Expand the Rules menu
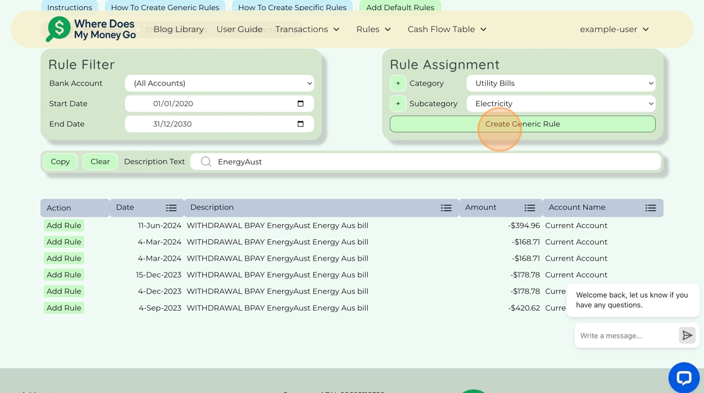Screen dimensions: 704x393 (x=373, y=29)
